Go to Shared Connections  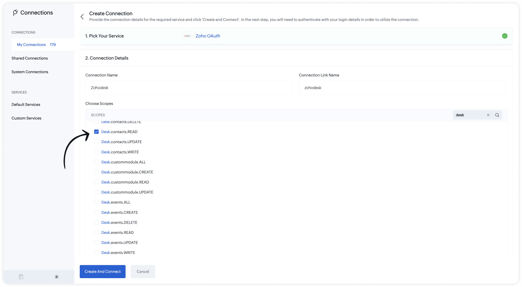tap(30, 58)
